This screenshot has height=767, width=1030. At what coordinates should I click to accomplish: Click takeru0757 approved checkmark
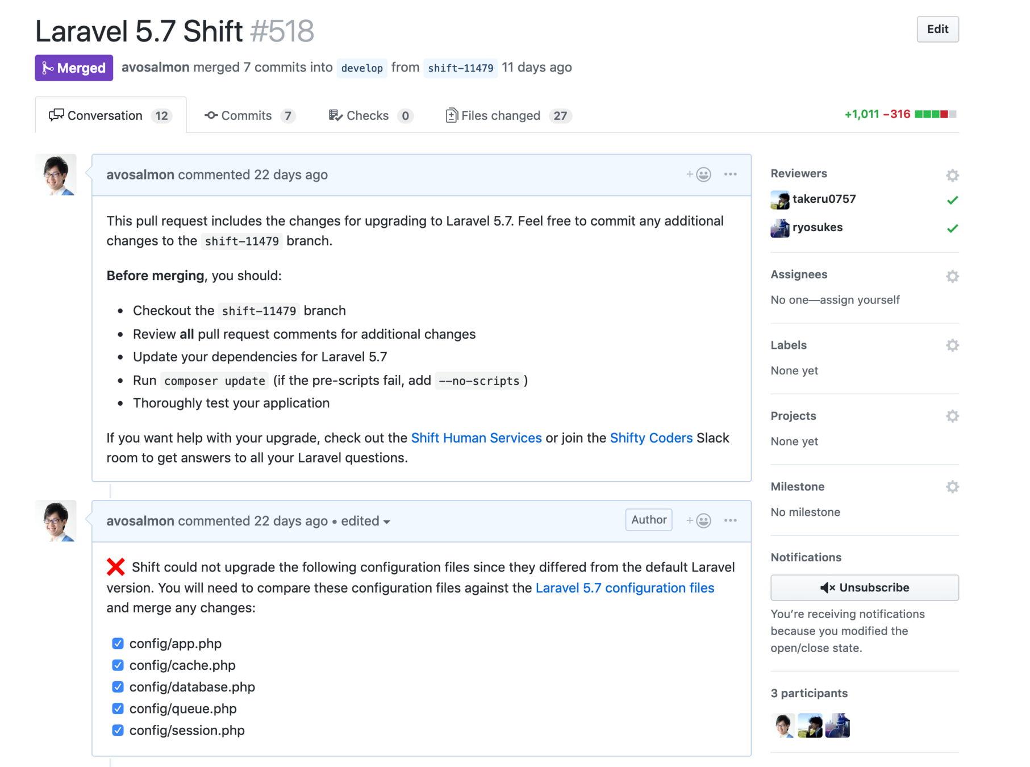click(x=952, y=200)
